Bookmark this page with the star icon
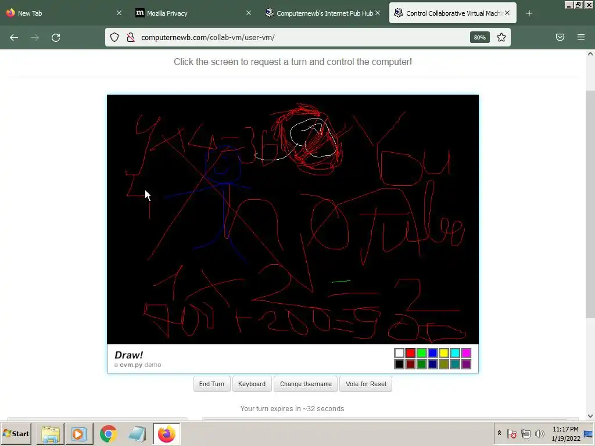The image size is (595, 446). (501, 37)
